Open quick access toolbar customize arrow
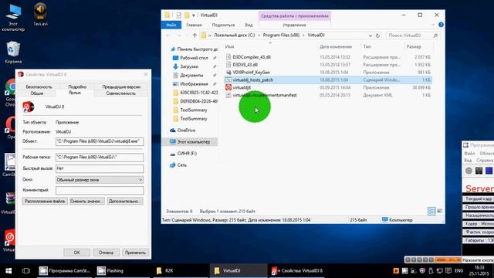Viewport: 494px width, 278px height. (x=194, y=15)
